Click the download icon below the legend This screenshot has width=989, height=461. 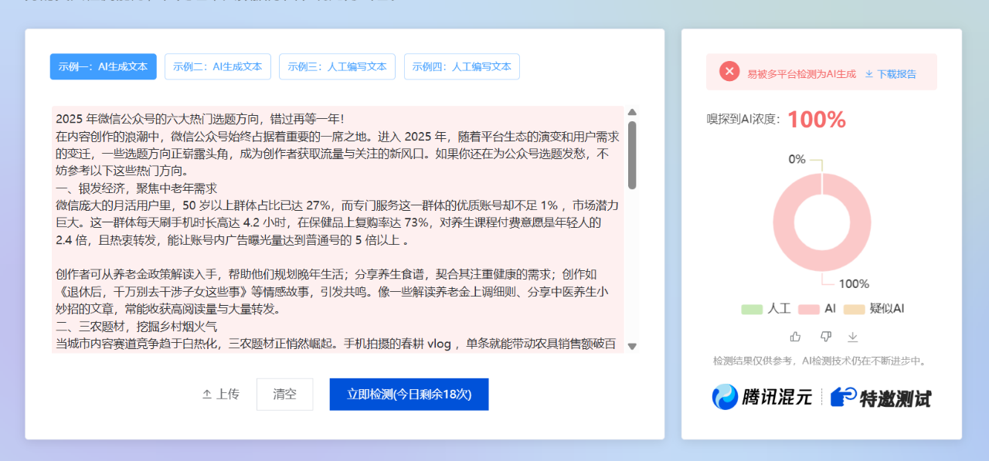click(853, 337)
